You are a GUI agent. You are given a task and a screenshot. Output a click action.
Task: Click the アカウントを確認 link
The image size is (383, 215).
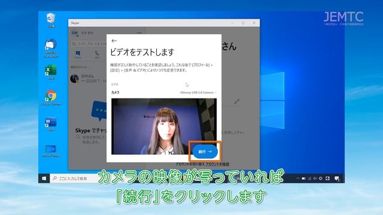217,164
